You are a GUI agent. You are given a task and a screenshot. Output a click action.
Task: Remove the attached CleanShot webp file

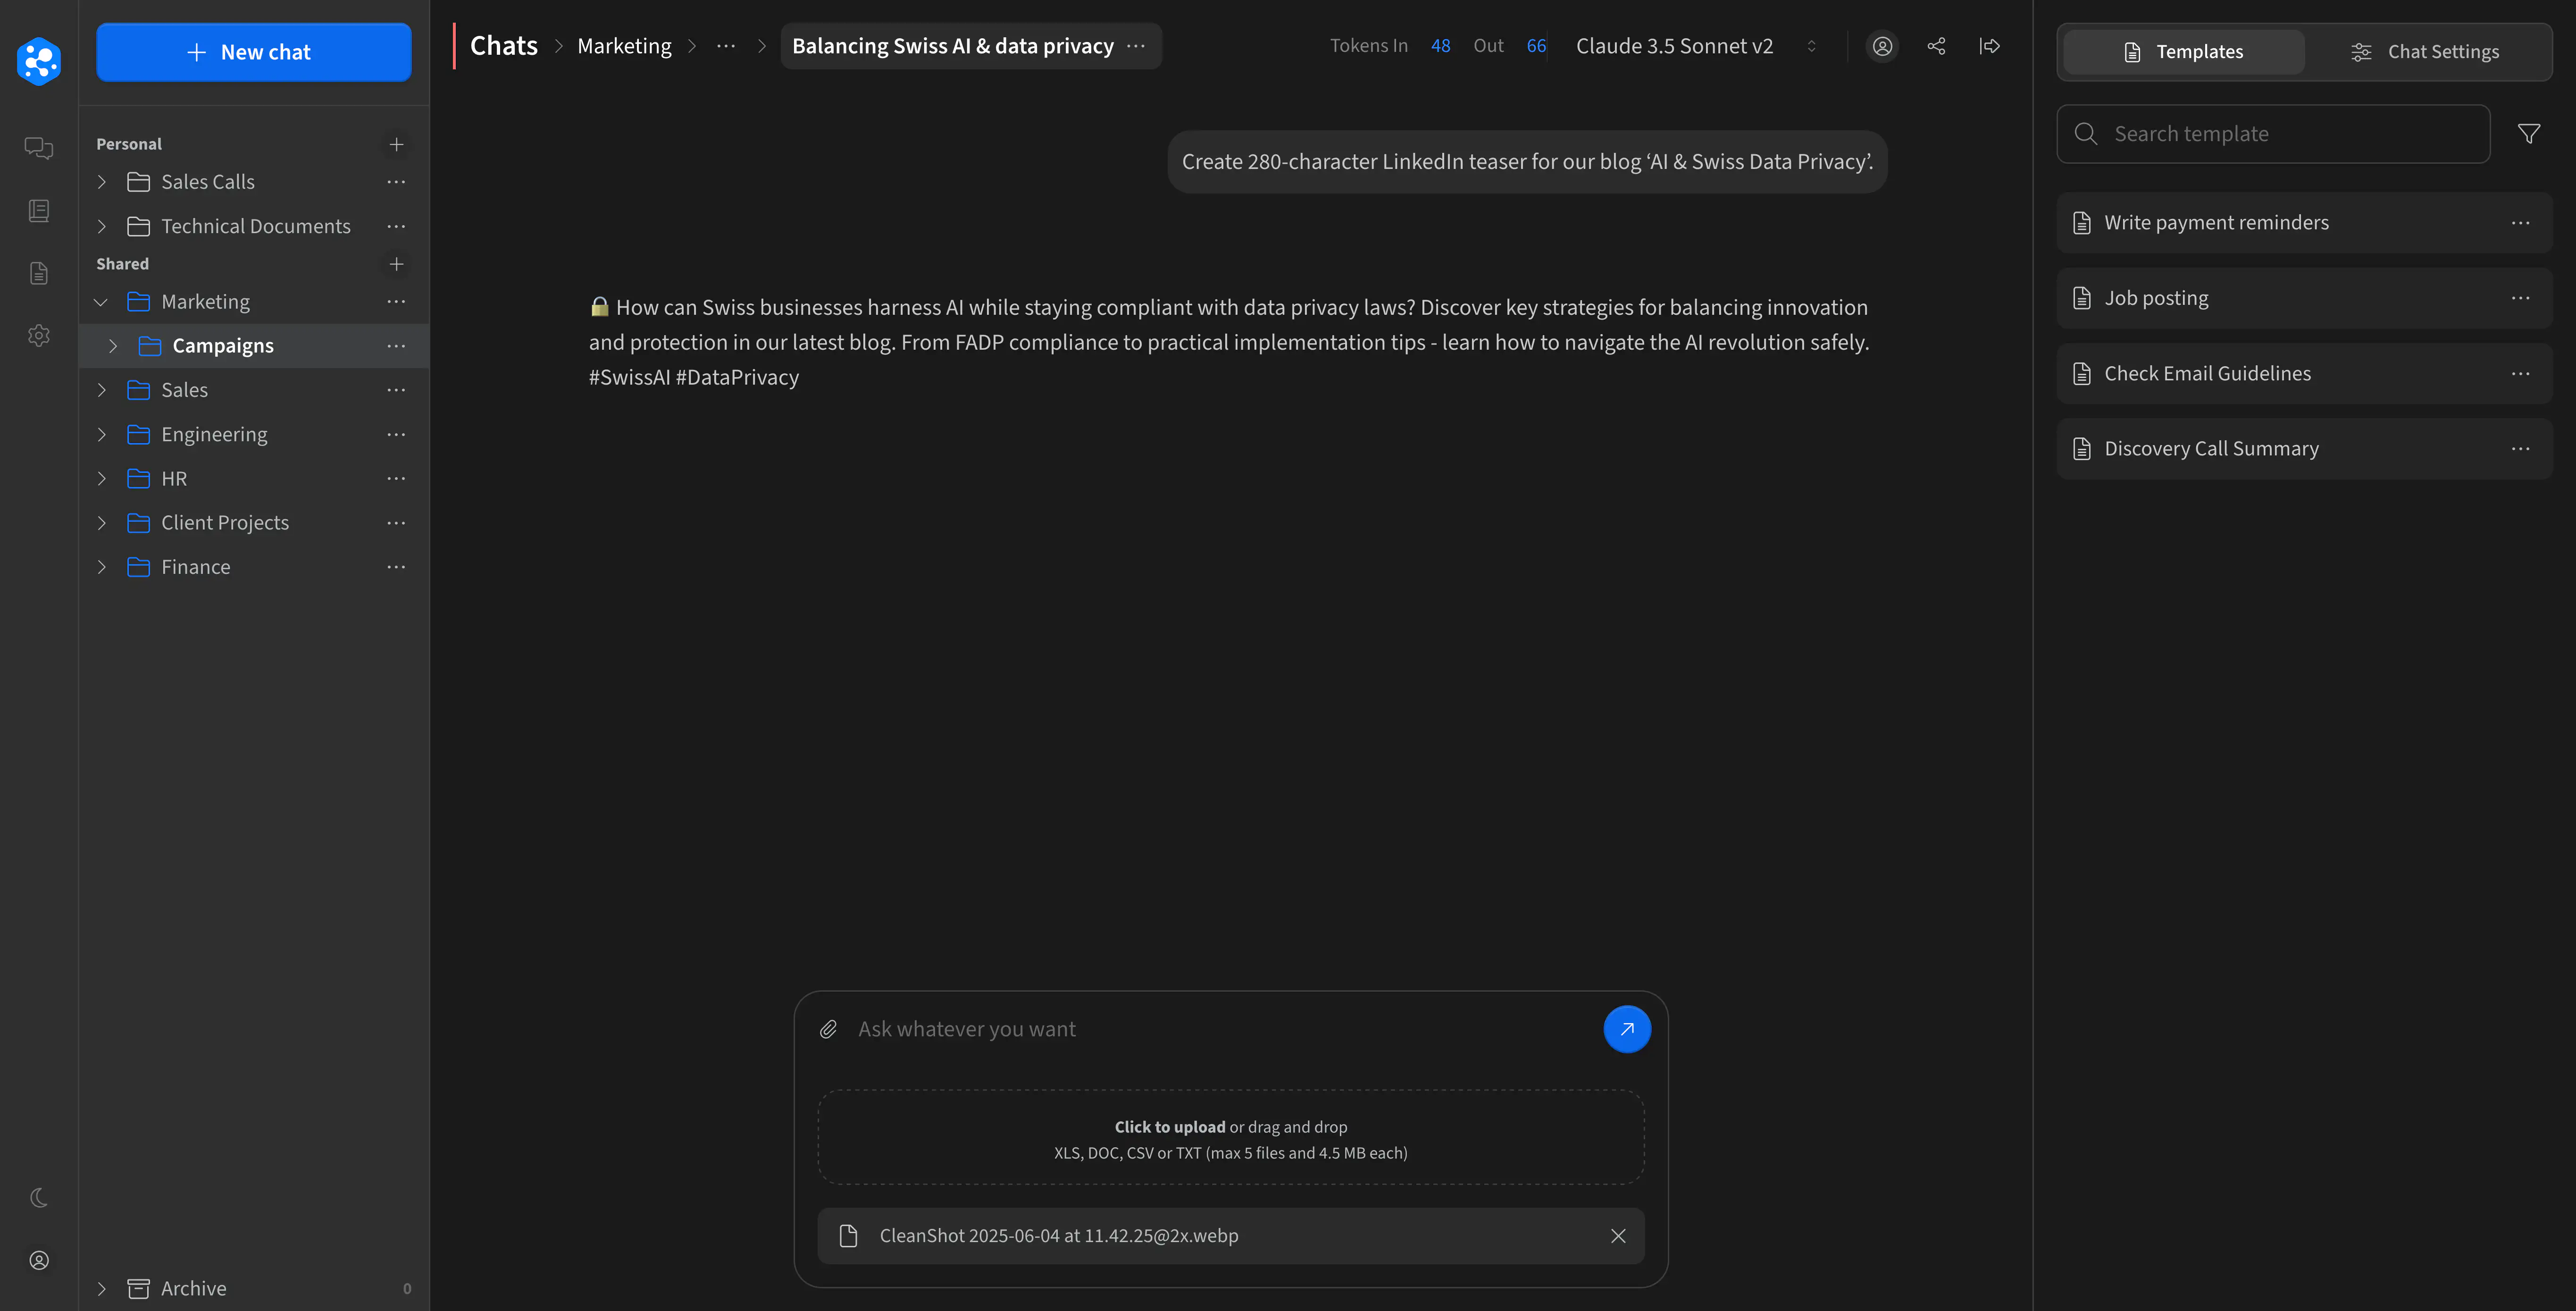(x=1617, y=1236)
